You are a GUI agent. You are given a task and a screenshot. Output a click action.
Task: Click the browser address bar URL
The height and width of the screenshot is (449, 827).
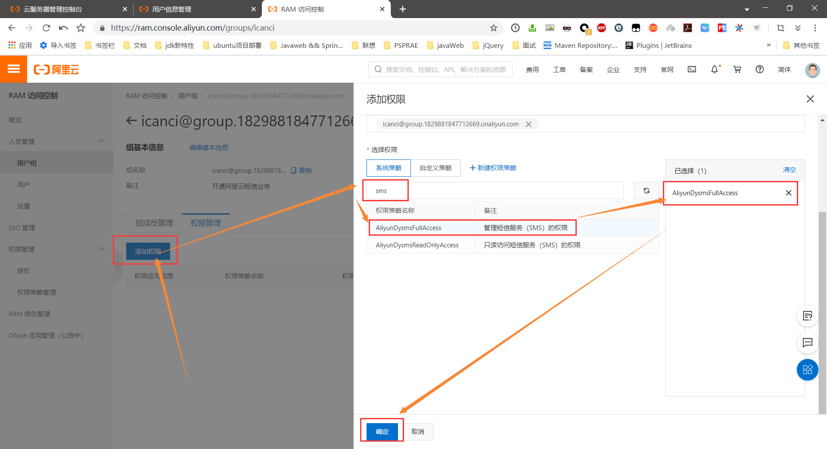pos(193,28)
